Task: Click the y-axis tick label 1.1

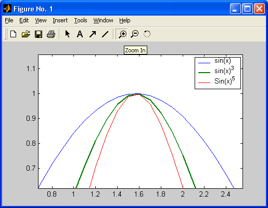Action: tap(31, 69)
